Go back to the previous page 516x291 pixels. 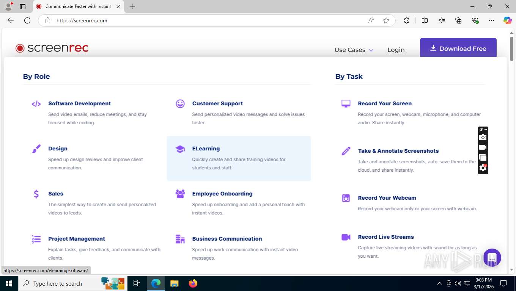tap(11, 20)
